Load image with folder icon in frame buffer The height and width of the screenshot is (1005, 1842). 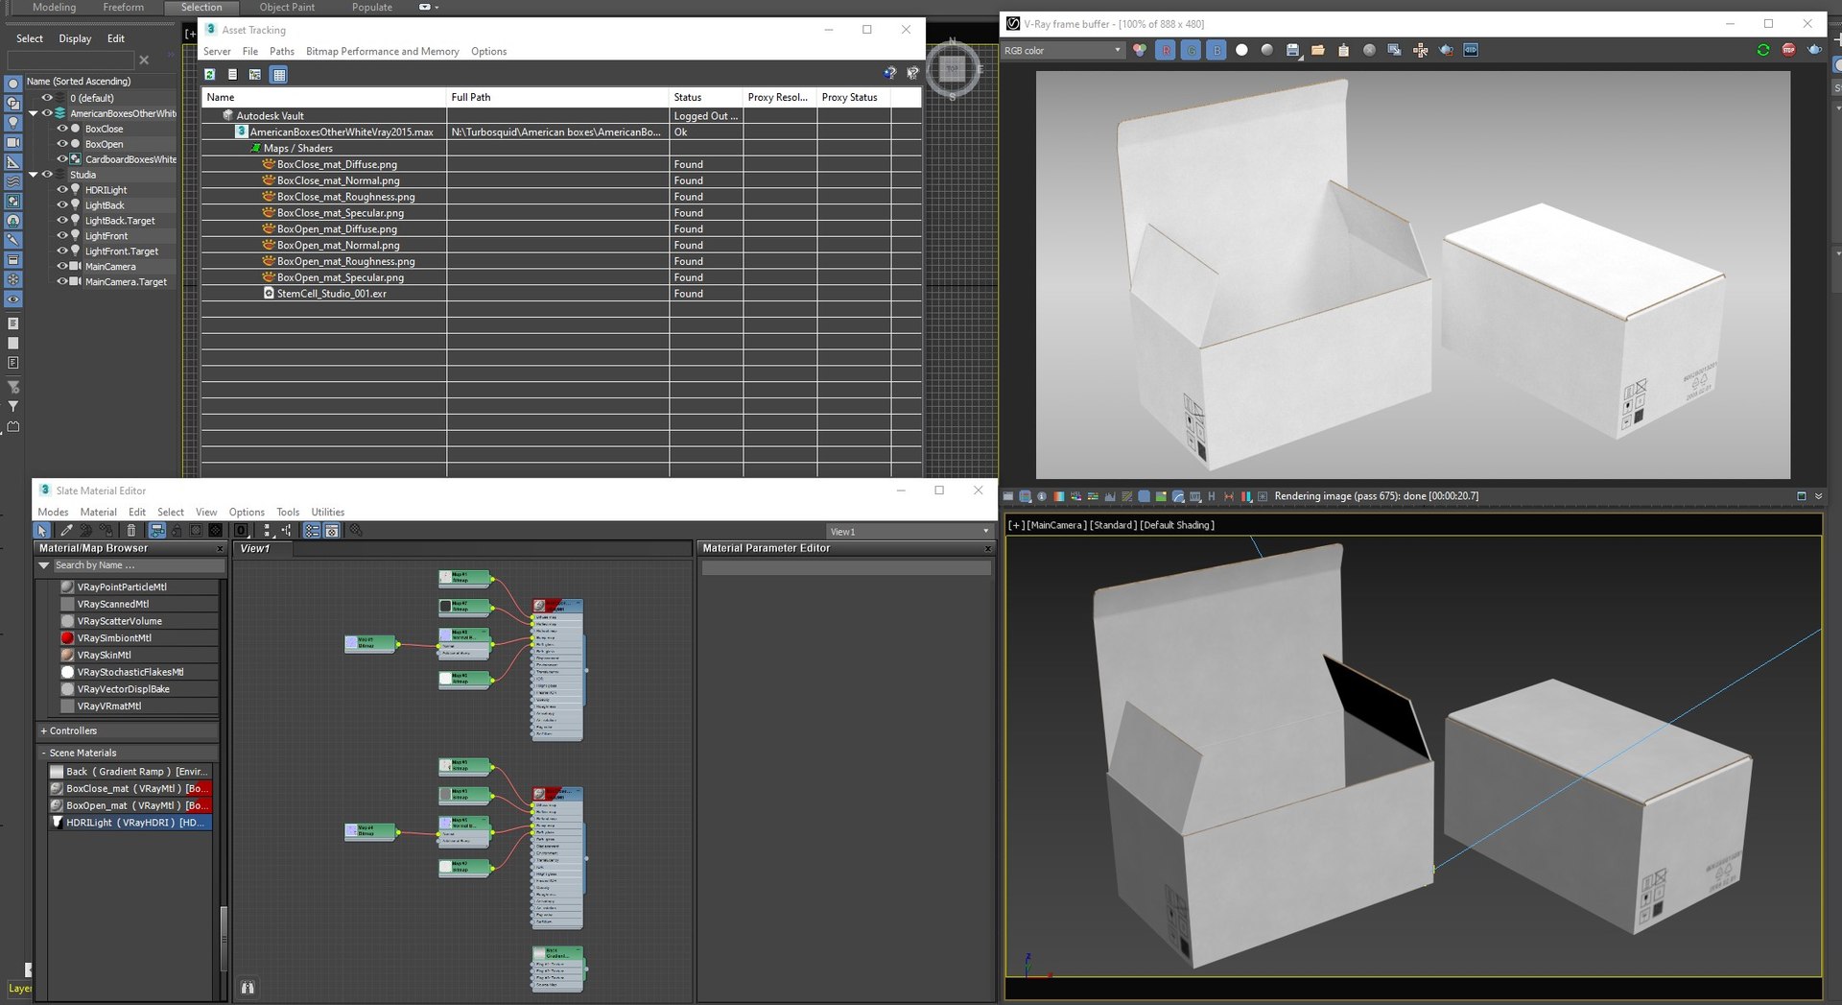point(1318,50)
